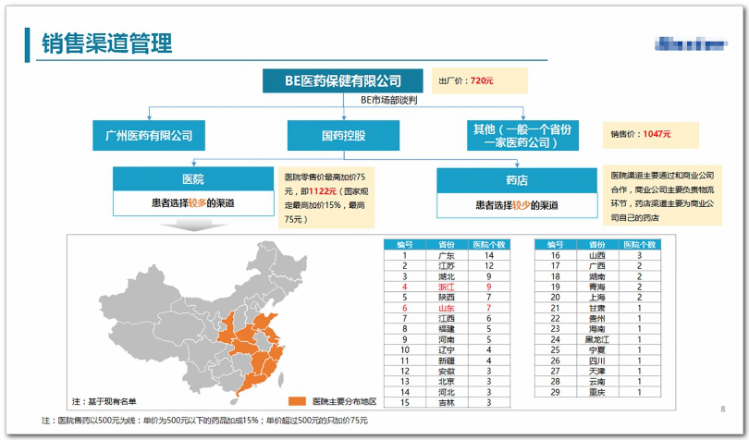
Task: Click the red 浙江 province cell
Action: point(447,287)
